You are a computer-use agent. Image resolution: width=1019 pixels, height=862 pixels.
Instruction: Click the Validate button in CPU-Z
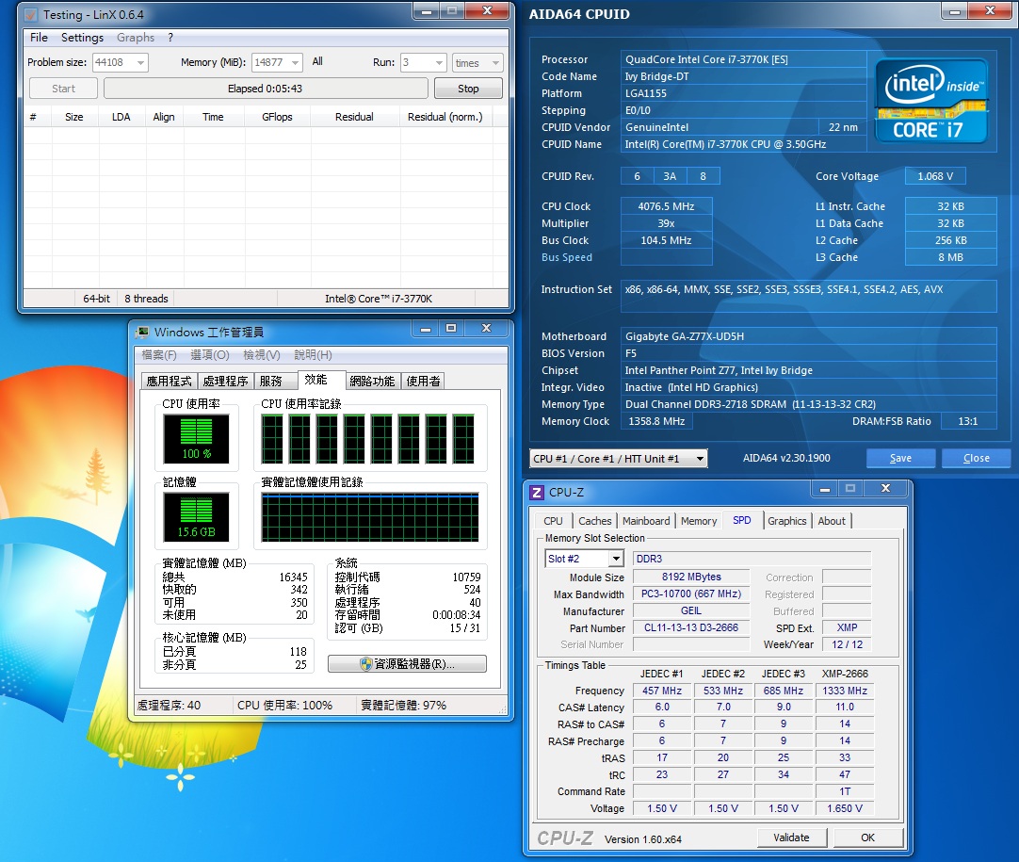pyautogui.click(x=791, y=838)
